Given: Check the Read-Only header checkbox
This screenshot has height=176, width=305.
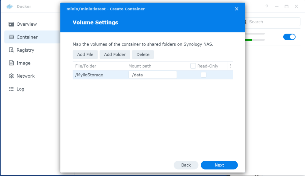Looking at the screenshot, I should (x=193, y=66).
